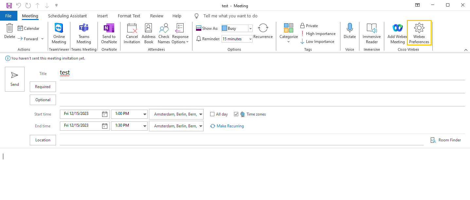Open the Address Book
The image size is (470, 200).
[x=148, y=28]
